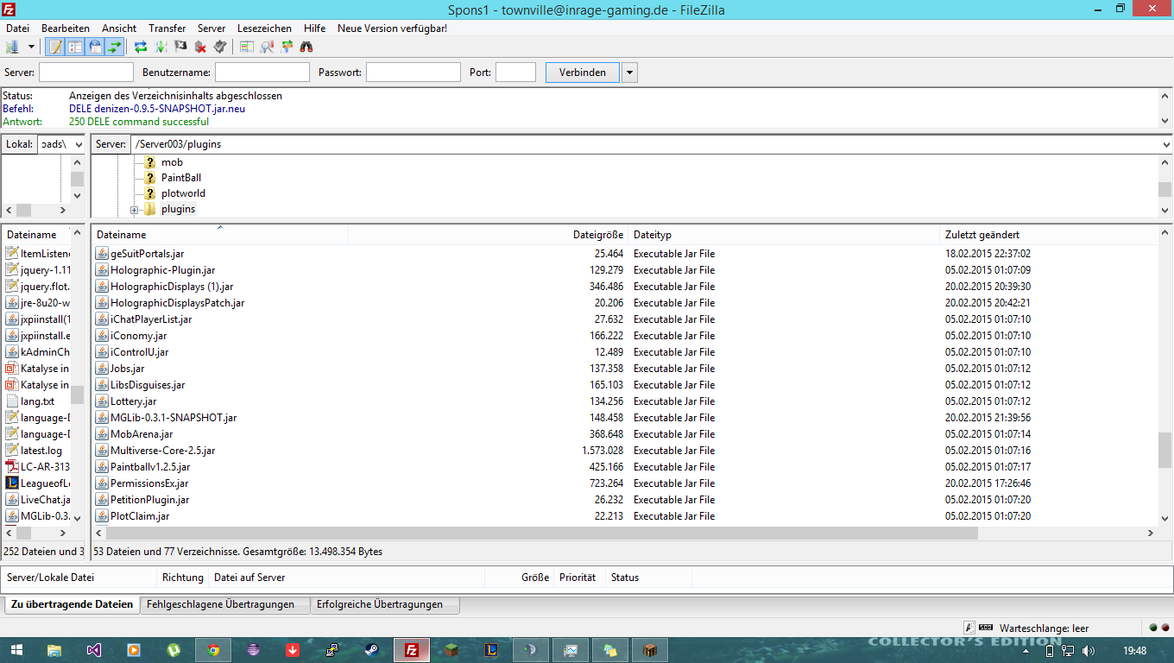Open the Ansicht menu

pos(119,28)
